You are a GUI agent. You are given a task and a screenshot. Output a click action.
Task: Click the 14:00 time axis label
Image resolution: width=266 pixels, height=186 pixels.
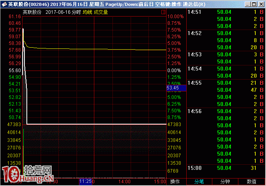point(124,182)
